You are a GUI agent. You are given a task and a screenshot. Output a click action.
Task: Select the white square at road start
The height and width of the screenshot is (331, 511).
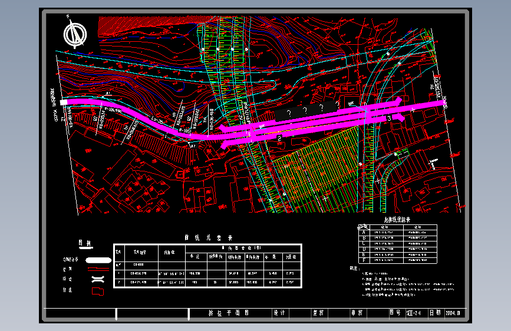coord(64,102)
